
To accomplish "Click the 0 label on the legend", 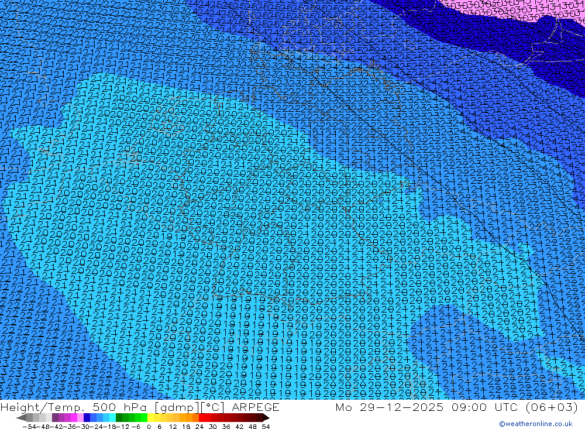I will [x=149, y=427].
